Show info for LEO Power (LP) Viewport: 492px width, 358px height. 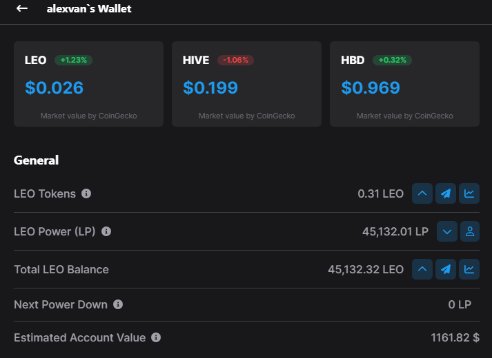106,231
